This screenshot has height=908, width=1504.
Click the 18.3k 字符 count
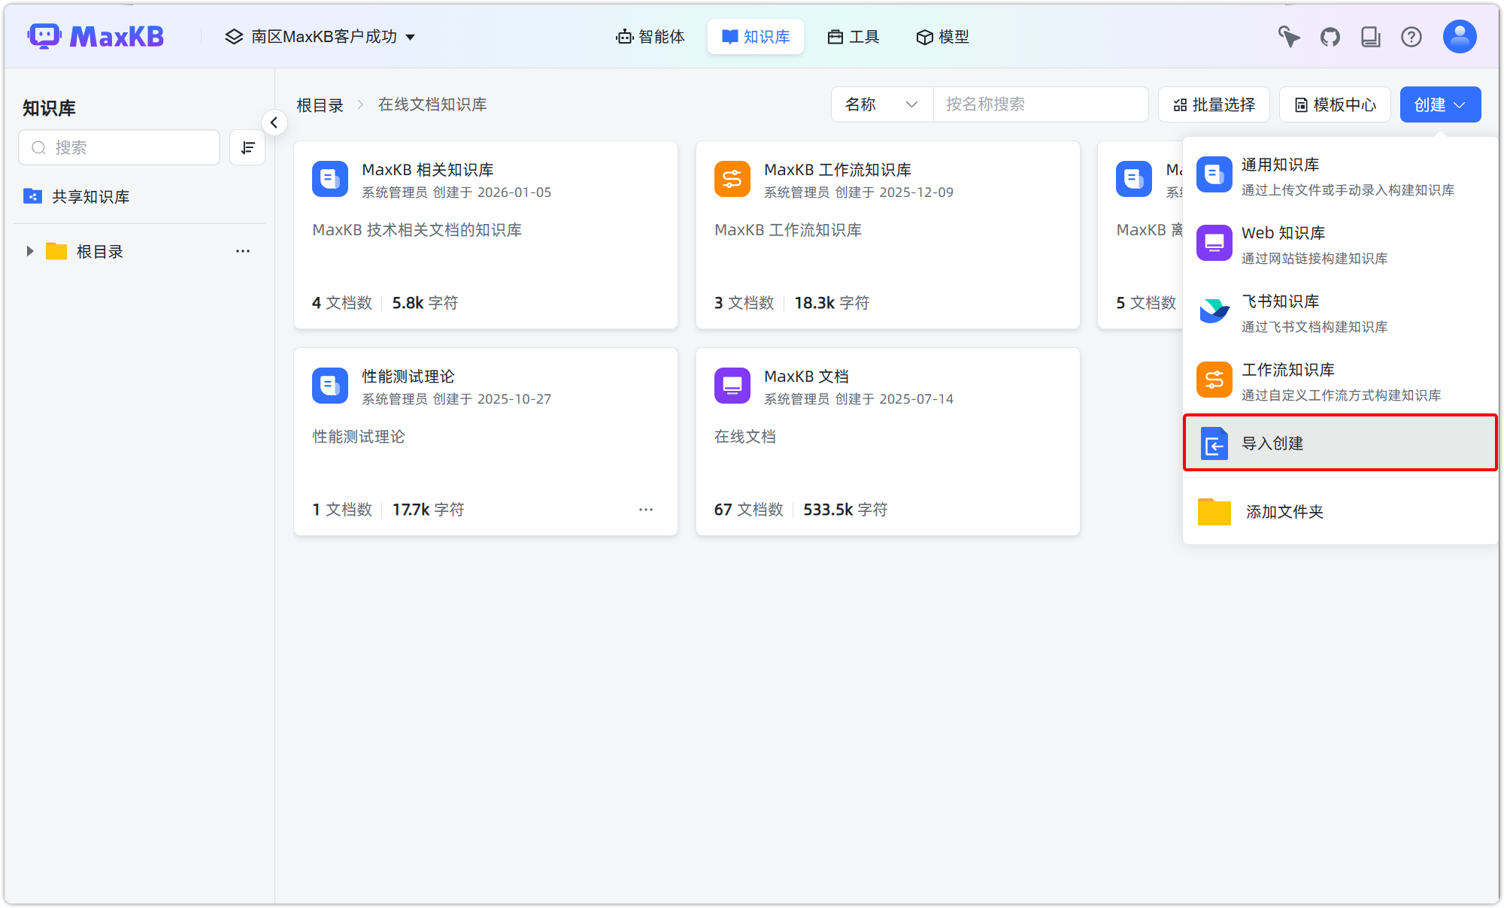click(832, 303)
